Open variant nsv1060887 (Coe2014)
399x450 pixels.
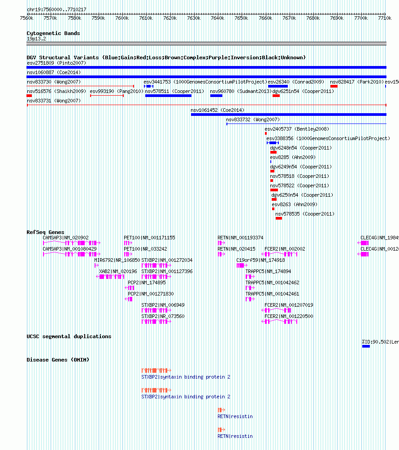pos(54,72)
